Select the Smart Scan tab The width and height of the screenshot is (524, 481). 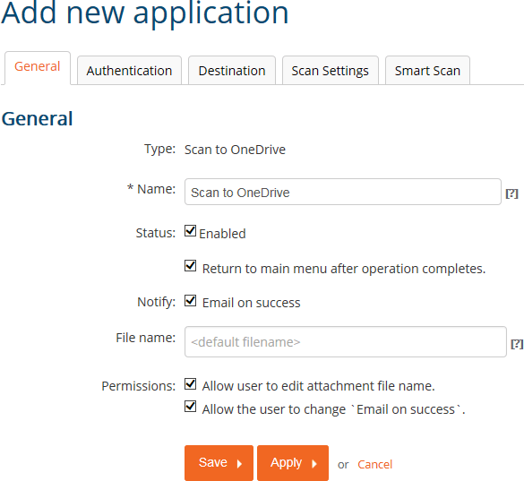(x=427, y=71)
